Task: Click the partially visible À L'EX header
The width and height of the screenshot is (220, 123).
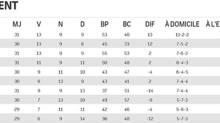Action: pyautogui.click(x=213, y=24)
